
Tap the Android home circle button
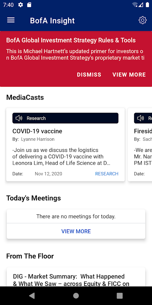76,296
